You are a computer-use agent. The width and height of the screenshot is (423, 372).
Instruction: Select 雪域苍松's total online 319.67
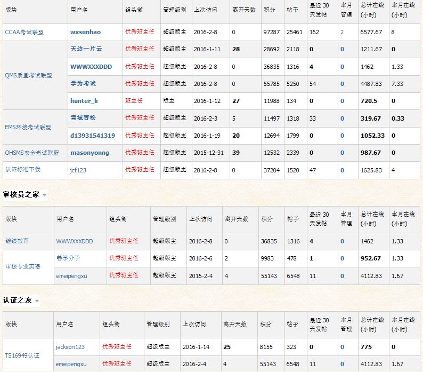(x=371, y=118)
